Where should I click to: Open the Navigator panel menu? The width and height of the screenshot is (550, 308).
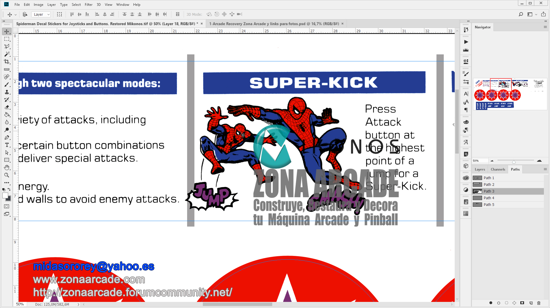click(545, 27)
